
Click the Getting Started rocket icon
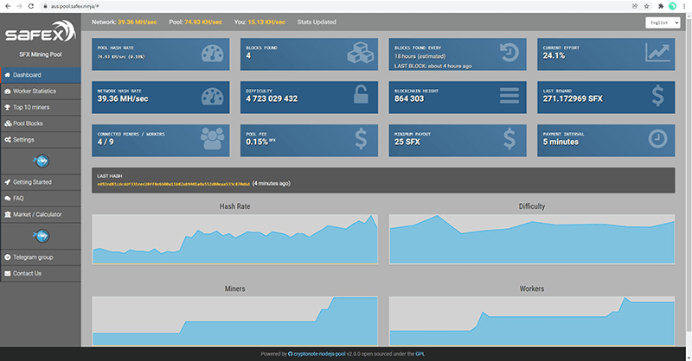coord(8,182)
